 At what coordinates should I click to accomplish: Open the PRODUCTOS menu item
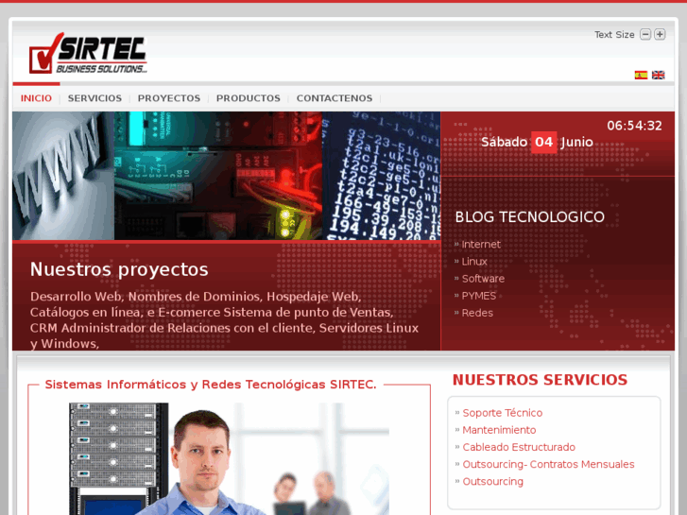248,98
